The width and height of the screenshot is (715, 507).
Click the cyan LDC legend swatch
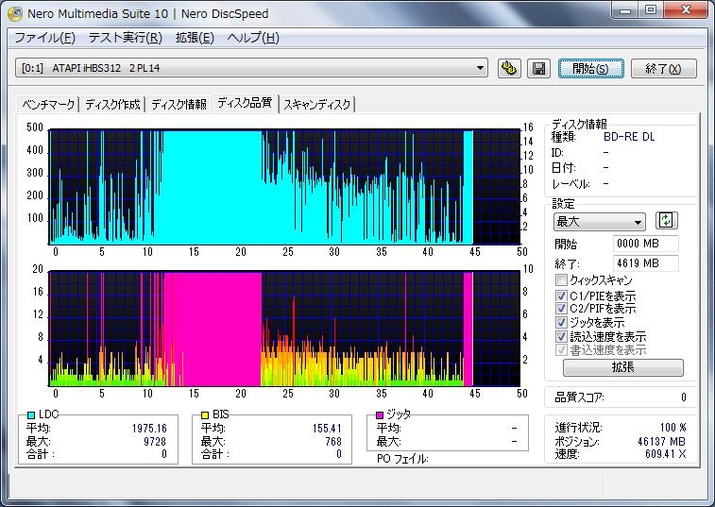pyautogui.click(x=31, y=414)
